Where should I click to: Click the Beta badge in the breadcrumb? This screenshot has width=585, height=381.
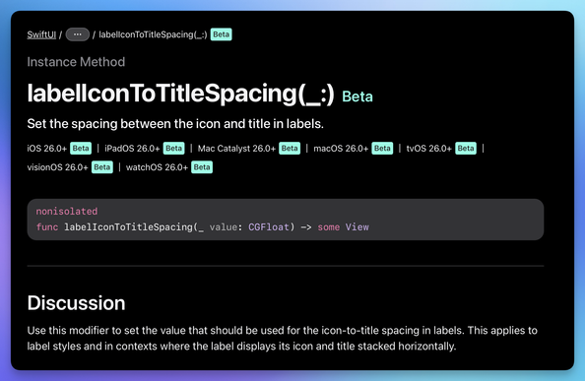click(222, 34)
